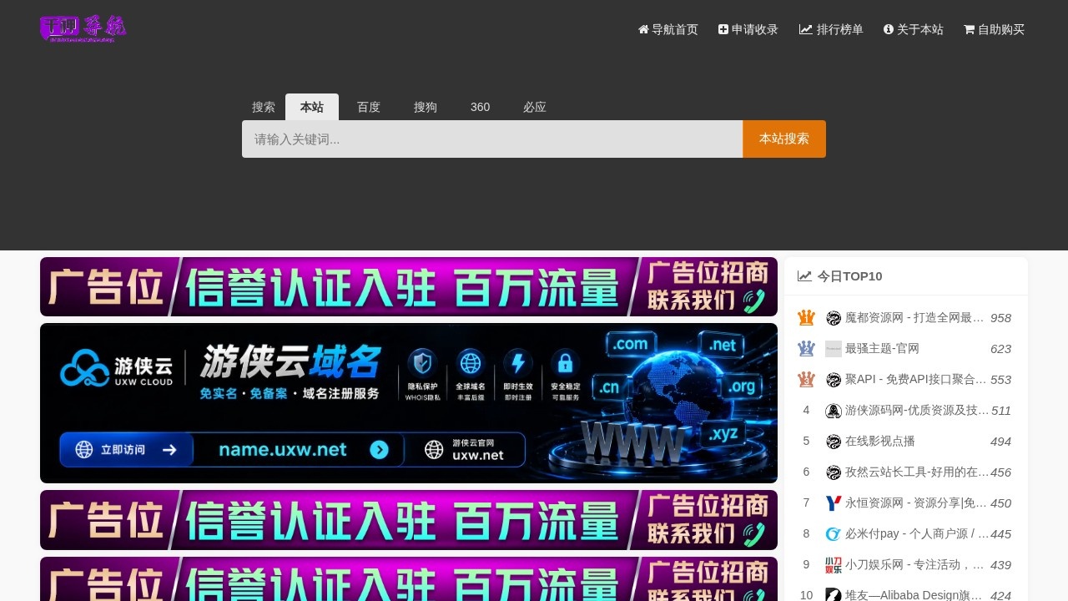The image size is (1068, 601).
Task: Click the 在线影视点播 favicon
Action: pyautogui.click(x=834, y=442)
